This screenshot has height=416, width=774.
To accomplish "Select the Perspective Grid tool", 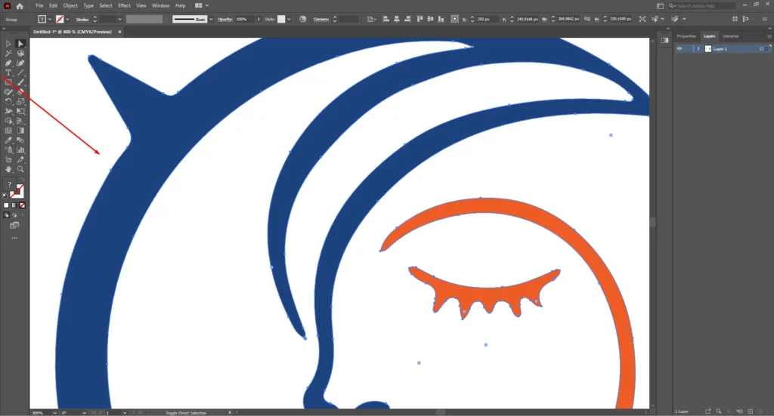I will pos(20,121).
